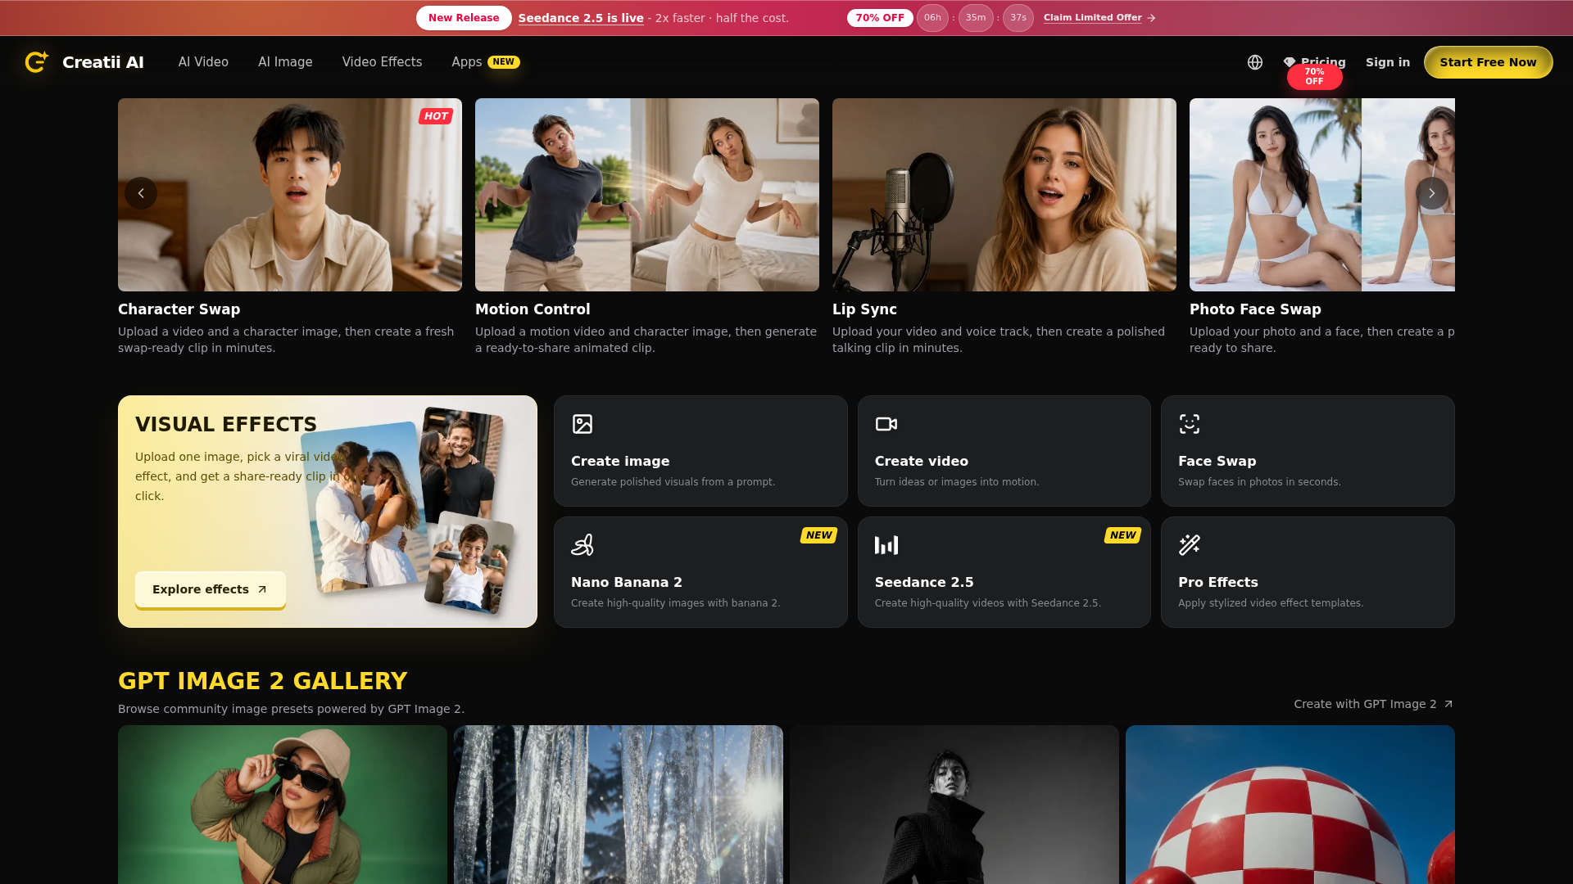Open the Character Swap thumbnail
Image resolution: width=1573 pixels, height=884 pixels.
[x=290, y=195]
